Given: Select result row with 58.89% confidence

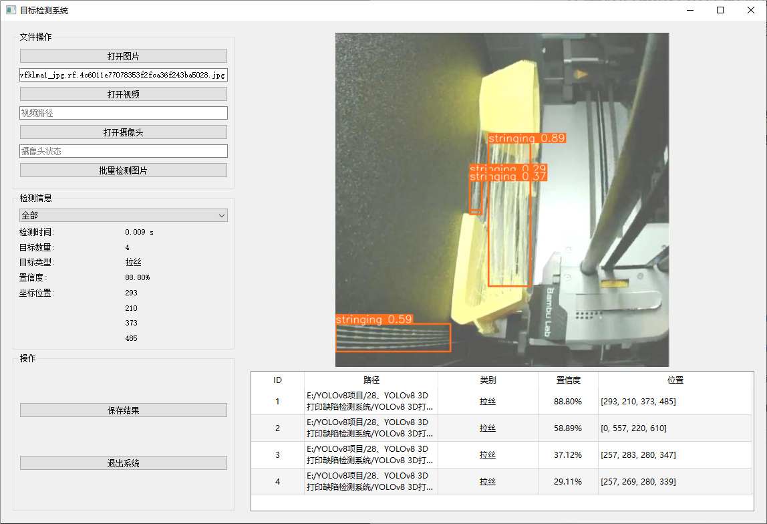Looking at the screenshot, I should (568, 428).
